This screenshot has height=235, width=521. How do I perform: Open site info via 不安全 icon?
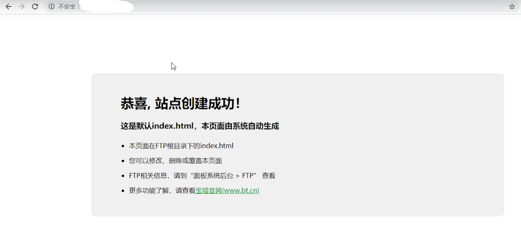[52, 6]
